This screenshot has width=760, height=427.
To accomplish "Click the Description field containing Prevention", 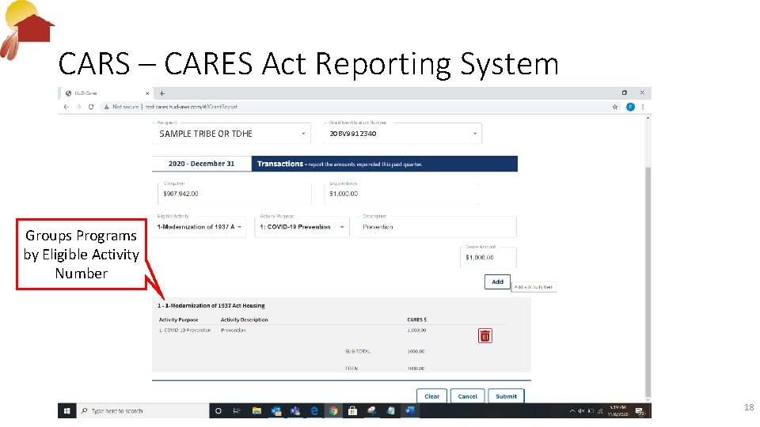I will click(437, 227).
